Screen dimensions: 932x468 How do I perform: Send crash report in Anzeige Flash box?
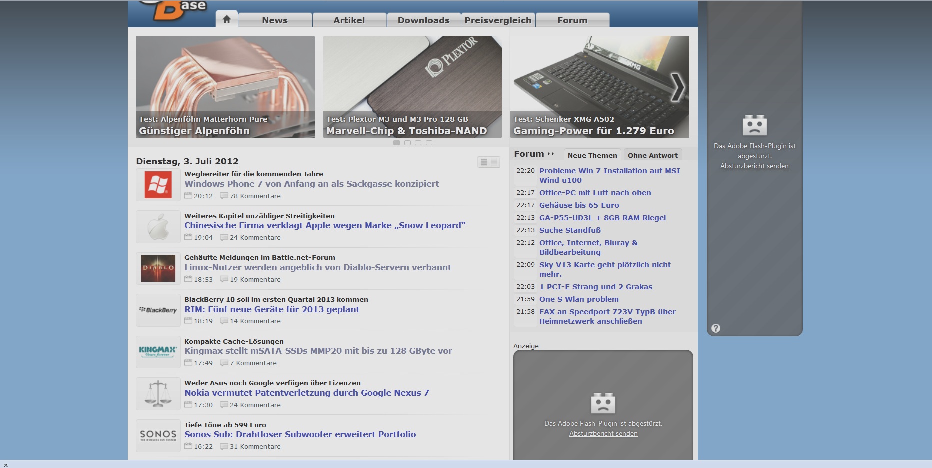pyautogui.click(x=603, y=433)
